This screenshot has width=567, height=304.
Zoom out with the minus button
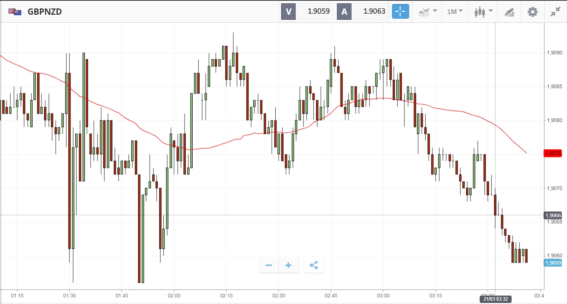pos(269,265)
